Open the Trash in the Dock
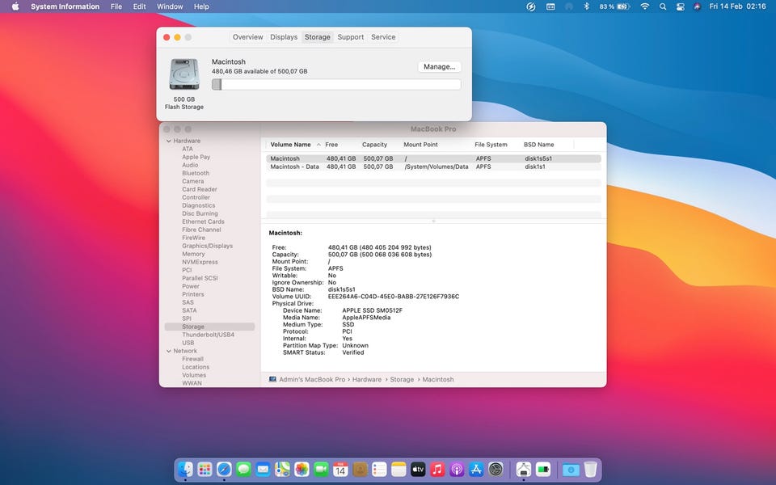The height and width of the screenshot is (485, 776). (590, 469)
